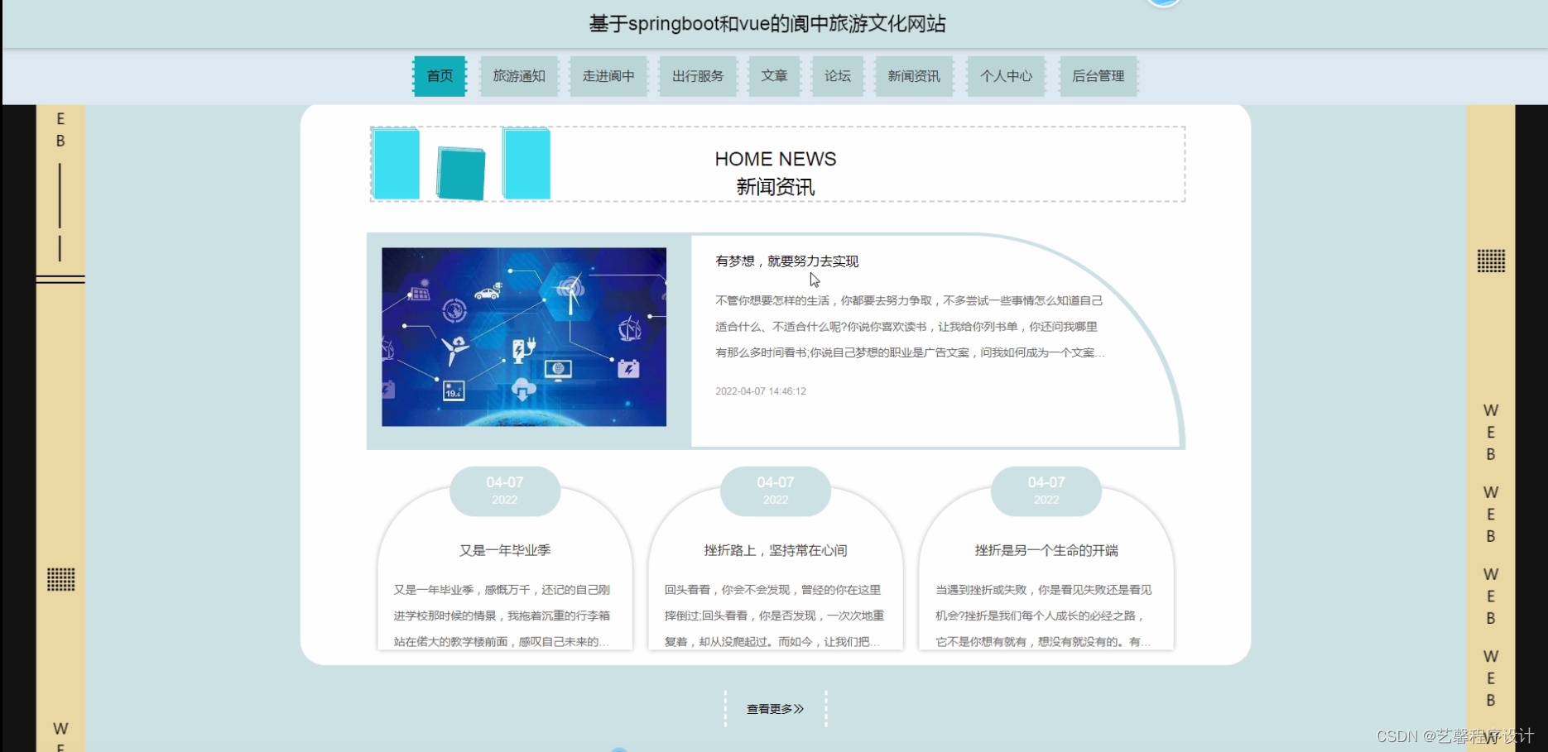The width and height of the screenshot is (1548, 752).
Task: Open the 后台管理 section
Action: (1099, 75)
